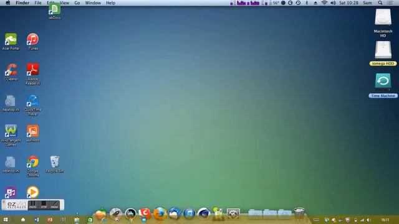Click the Windows Start button on taskbar
Screen dimensions: 399x224
pos(6,220)
